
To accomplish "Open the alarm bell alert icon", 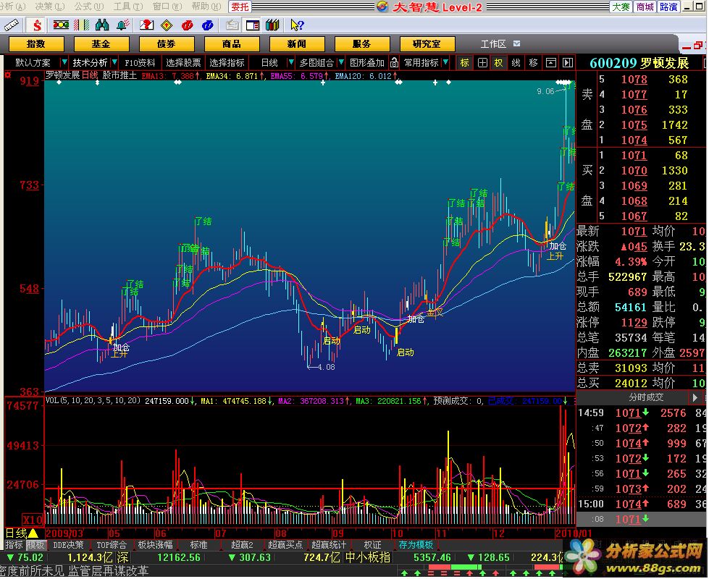I will coord(123,25).
